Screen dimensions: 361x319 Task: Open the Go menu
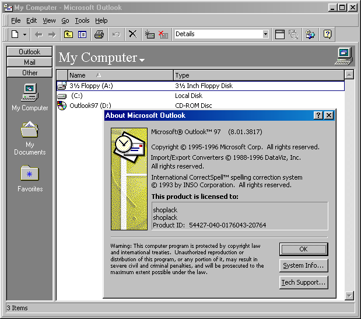[x=65, y=20]
